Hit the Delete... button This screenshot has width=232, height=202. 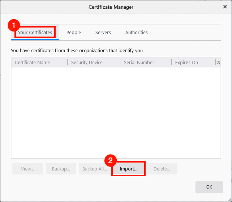tap(162, 169)
